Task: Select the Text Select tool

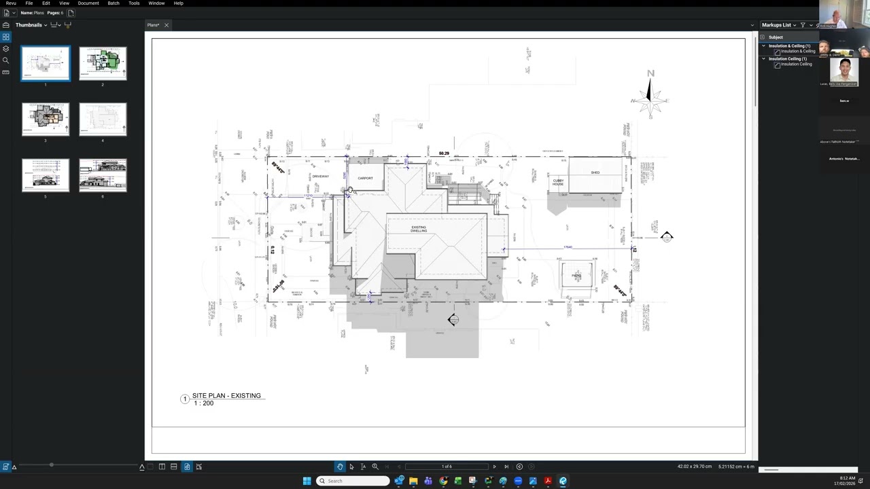Action: pos(363,467)
